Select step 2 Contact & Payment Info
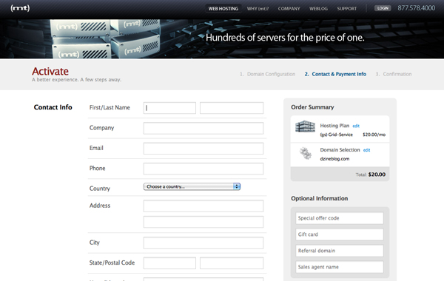This screenshot has height=281, width=444. pyautogui.click(x=335, y=74)
